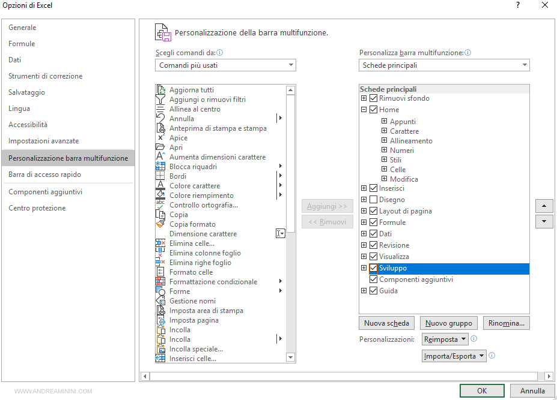The width and height of the screenshot is (557, 400).
Task: Enable the Disegno tab checkbox
Action: [373, 200]
